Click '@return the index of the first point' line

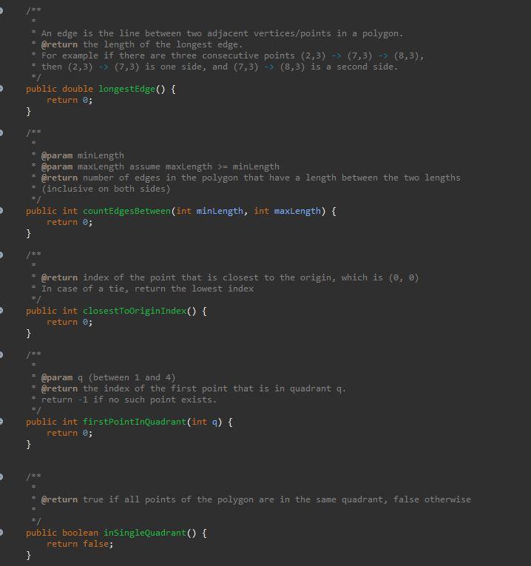tap(194, 388)
